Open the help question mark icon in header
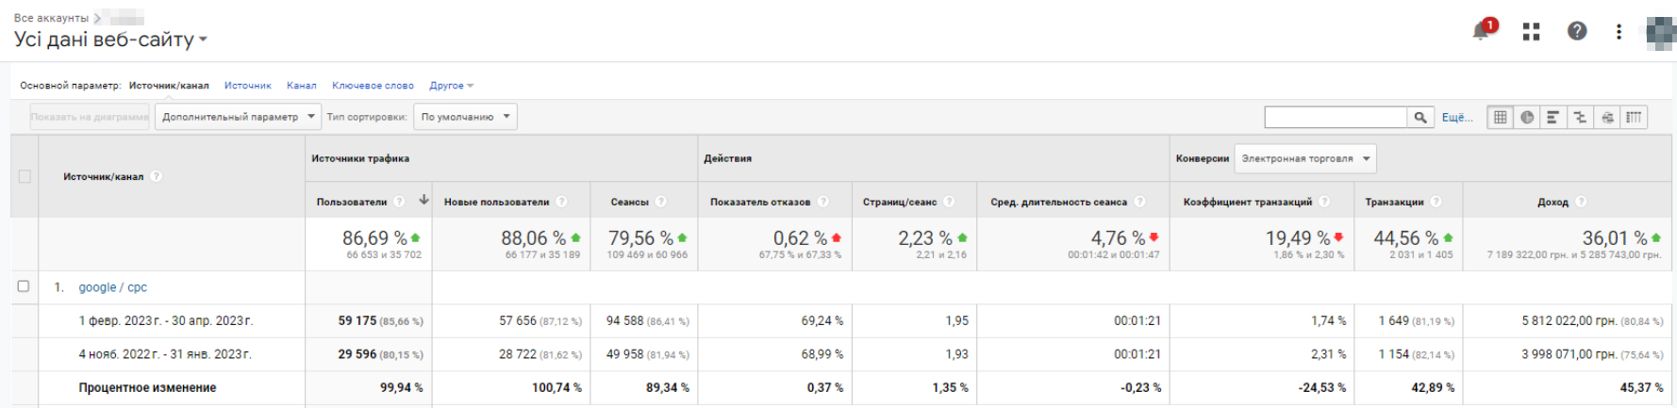1677x408 pixels. tap(1576, 31)
